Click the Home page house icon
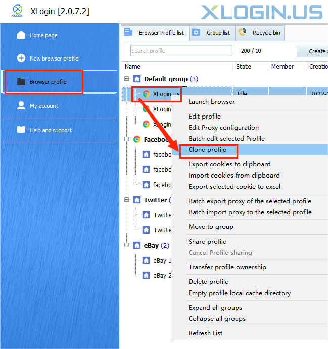 click(21, 35)
